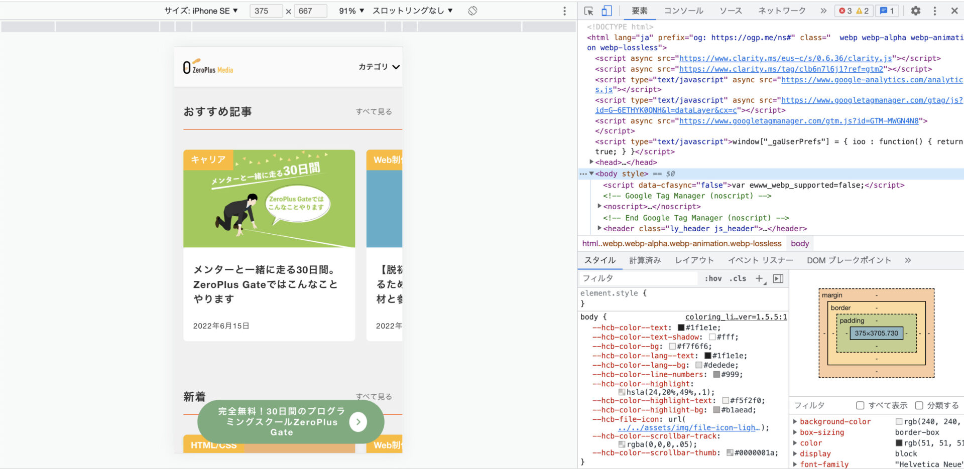Screen dimensions: 964x469
Task: Click the html breadcrumb in elements path
Action: point(681,243)
